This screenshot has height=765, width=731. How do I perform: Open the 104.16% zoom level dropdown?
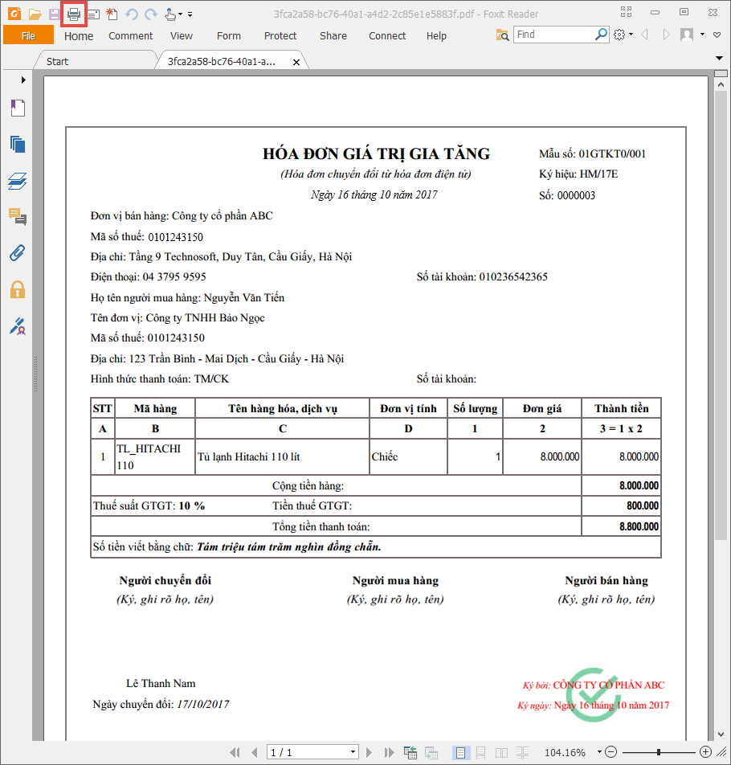(x=599, y=752)
